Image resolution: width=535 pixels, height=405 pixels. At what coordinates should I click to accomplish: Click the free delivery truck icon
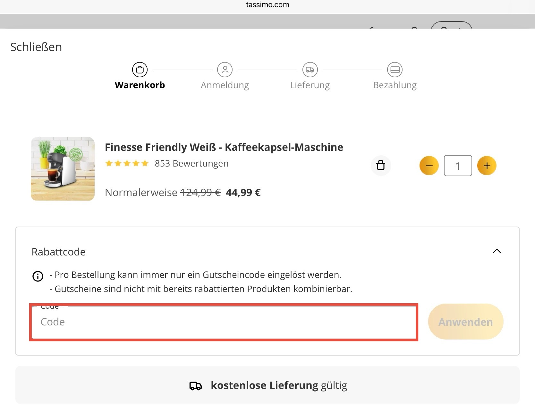click(195, 386)
